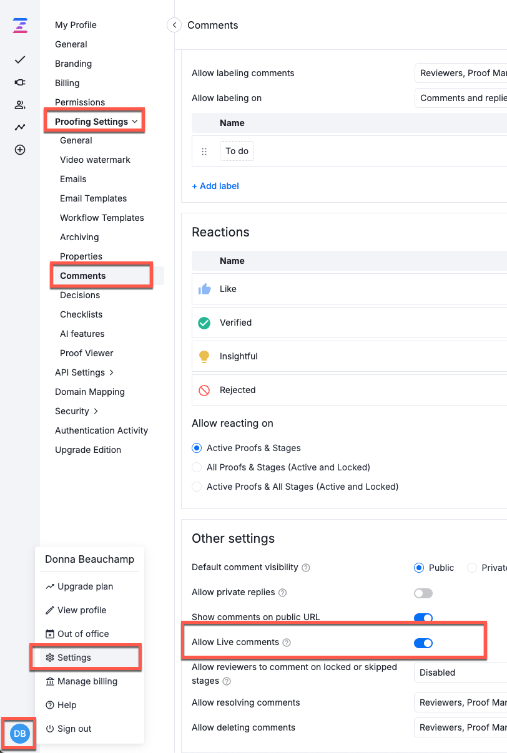Open Billing settings page
Screen dimensions: 507x753
pyautogui.click(x=67, y=83)
